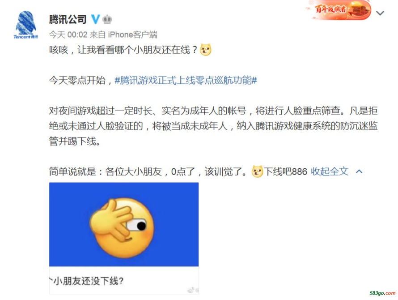The width and height of the screenshot is (398, 300).
Task: Click the red centennial banner badge
Action: coord(339,10)
